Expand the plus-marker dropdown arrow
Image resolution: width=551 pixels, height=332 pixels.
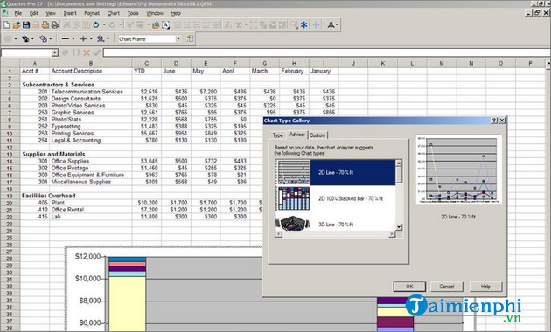[x=91, y=38]
